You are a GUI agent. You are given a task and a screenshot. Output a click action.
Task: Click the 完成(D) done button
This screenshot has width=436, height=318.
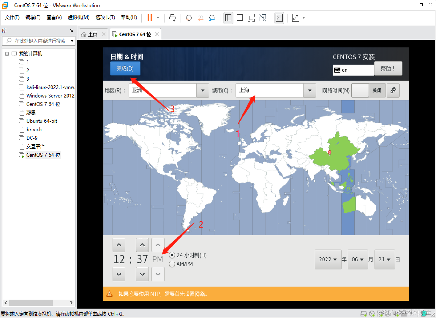[125, 68]
